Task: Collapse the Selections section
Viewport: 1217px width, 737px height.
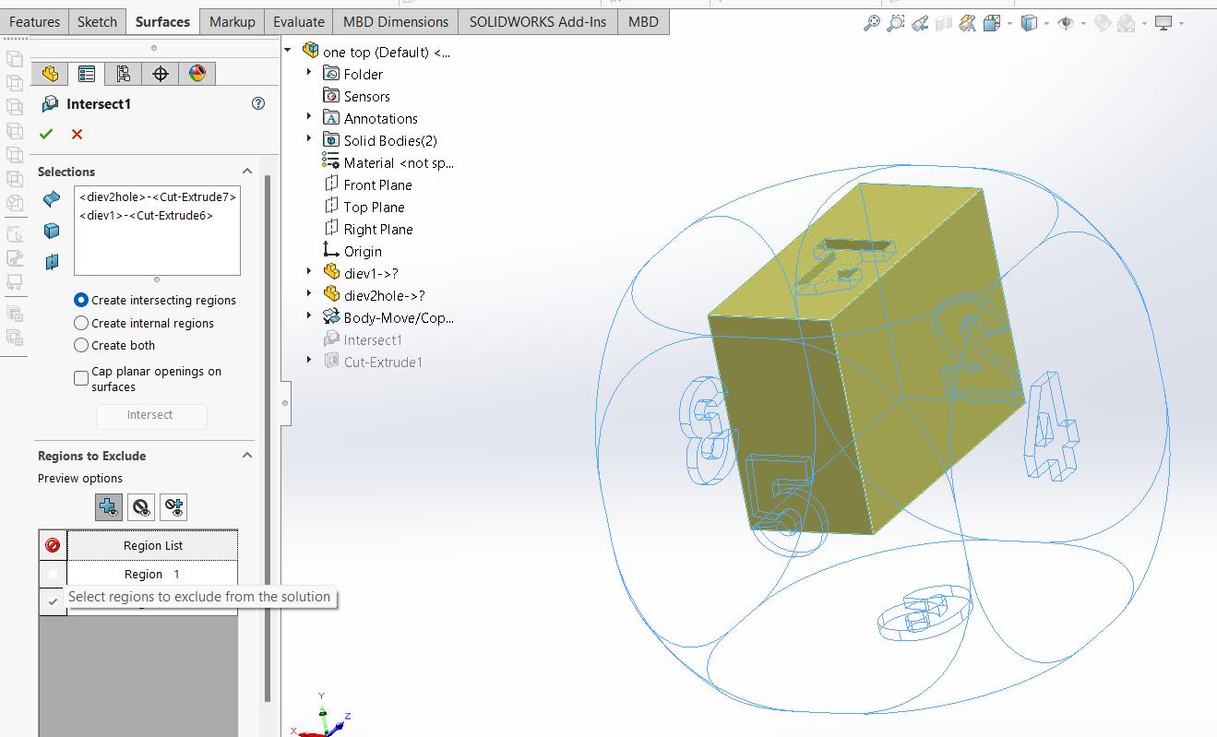Action: point(247,172)
